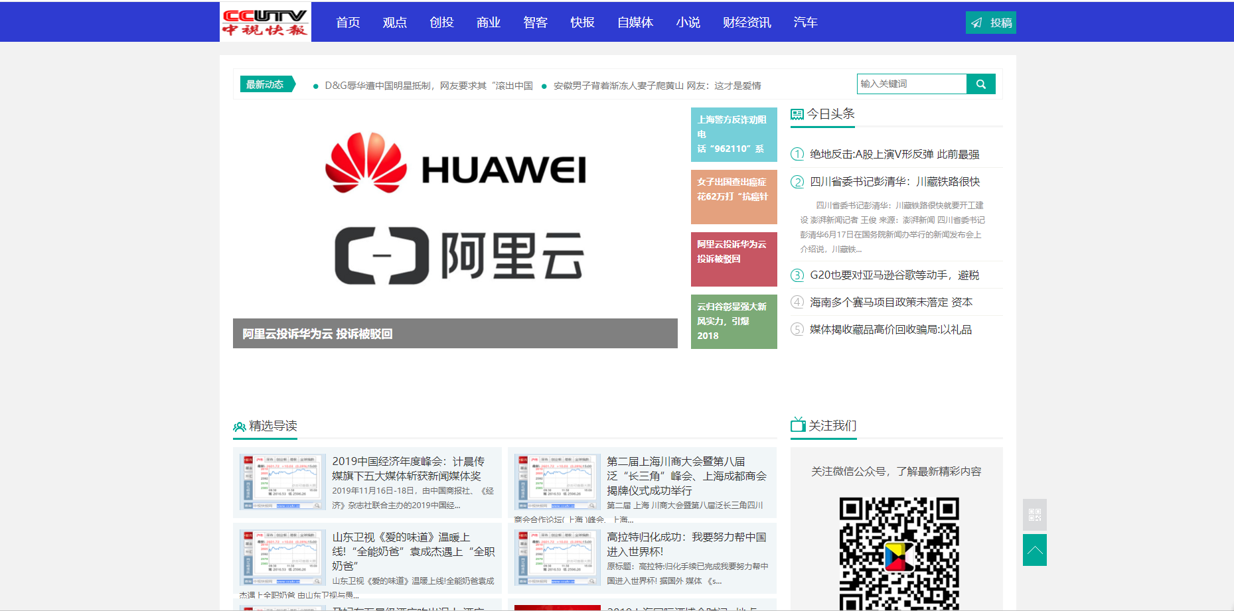Select the blue 上海警方反诈劝阻 slide tile
Screen dimensions: 1234x611
click(x=733, y=135)
